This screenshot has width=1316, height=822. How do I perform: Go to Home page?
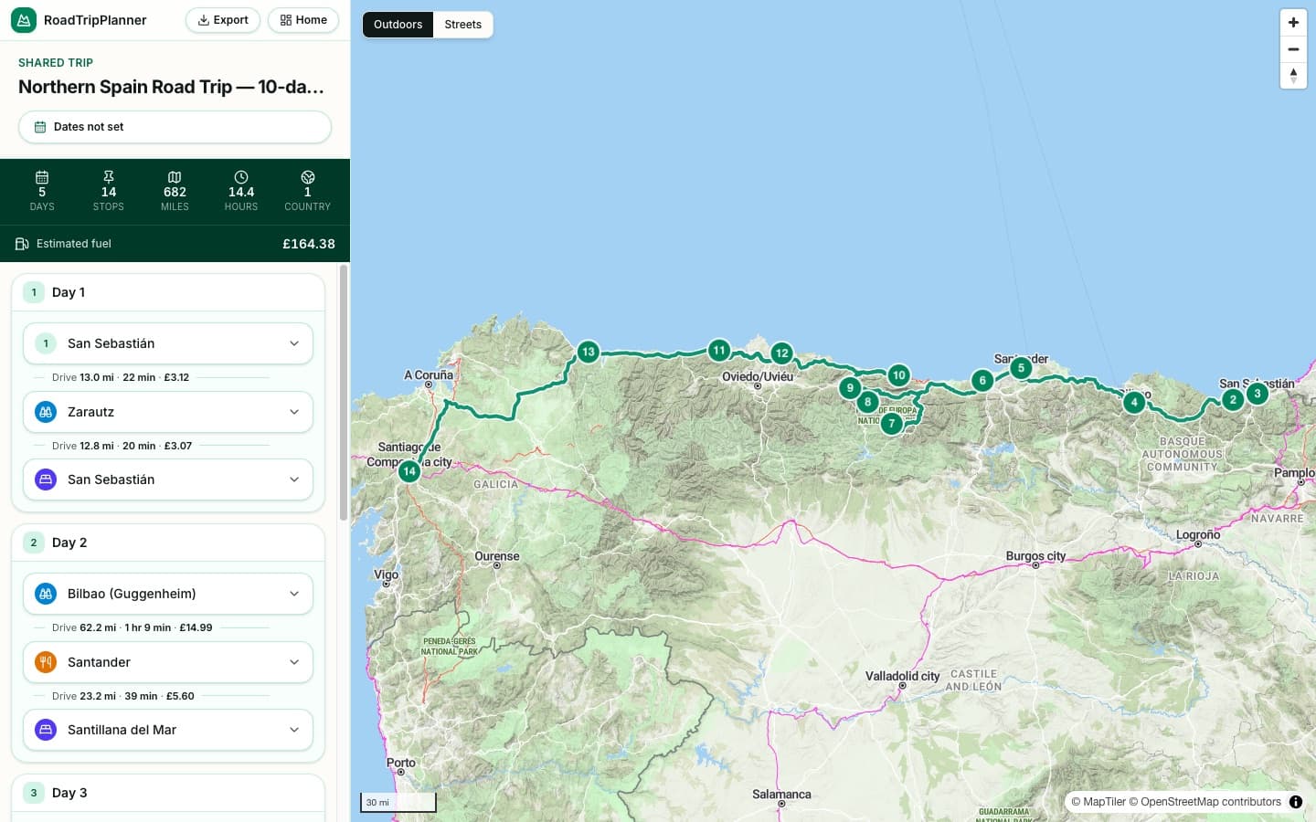303,20
